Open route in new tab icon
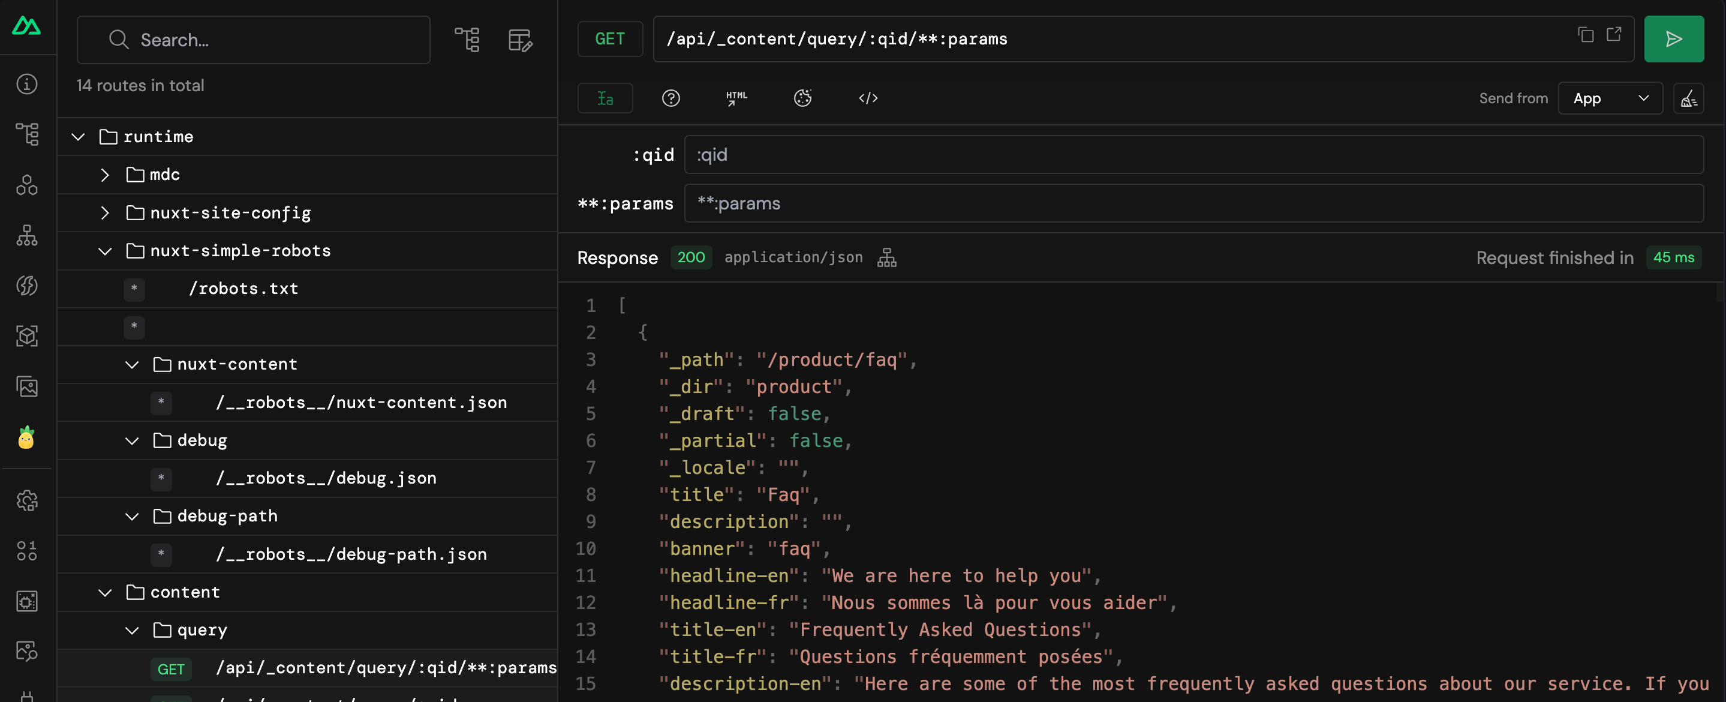This screenshot has width=1726, height=702. pos(1613,35)
